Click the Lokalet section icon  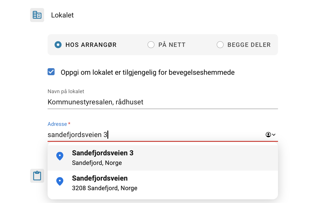(37, 15)
